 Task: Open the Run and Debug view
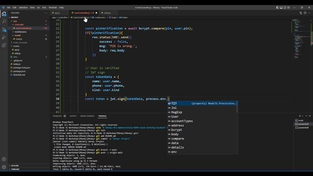[4, 37]
